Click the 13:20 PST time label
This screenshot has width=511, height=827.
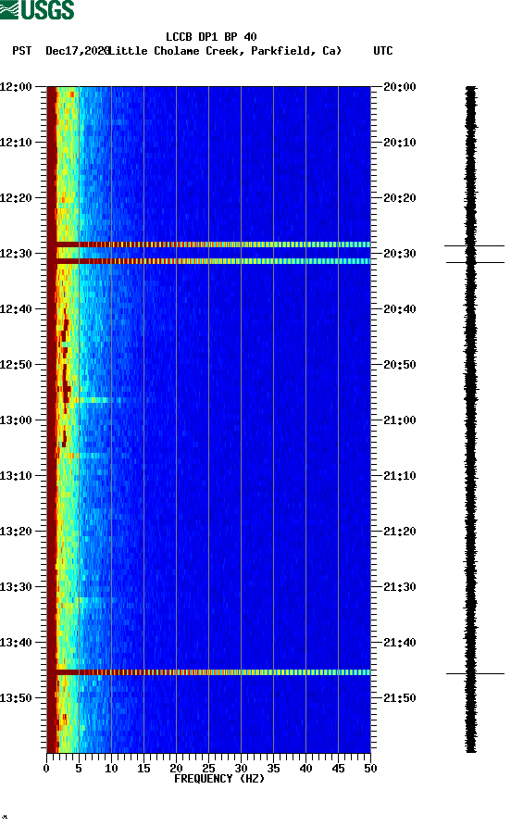click(x=16, y=532)
